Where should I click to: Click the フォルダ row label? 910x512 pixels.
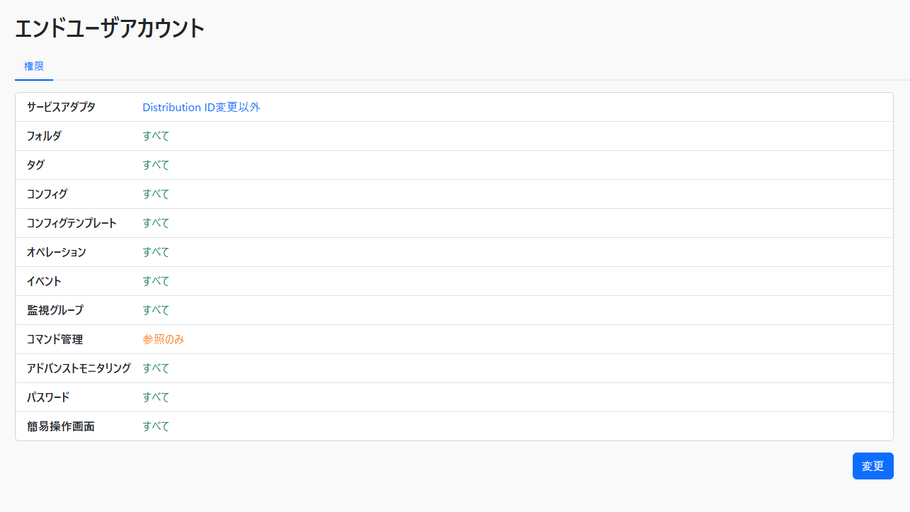click(44, 136)
